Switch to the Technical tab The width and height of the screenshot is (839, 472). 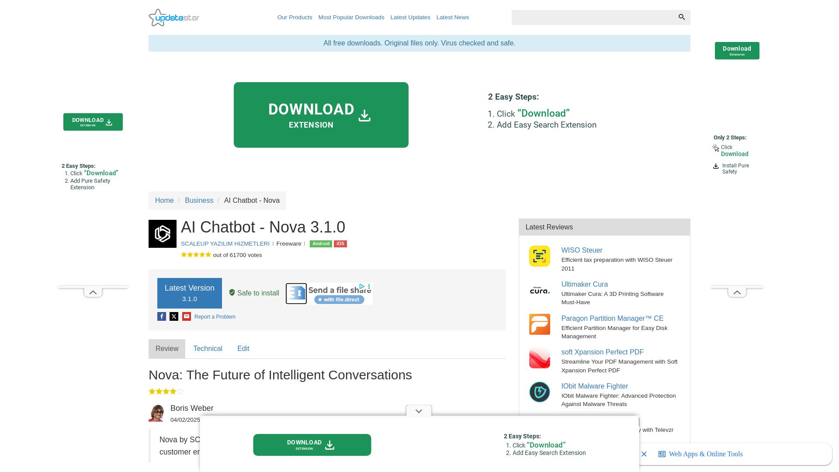[208, 349]
